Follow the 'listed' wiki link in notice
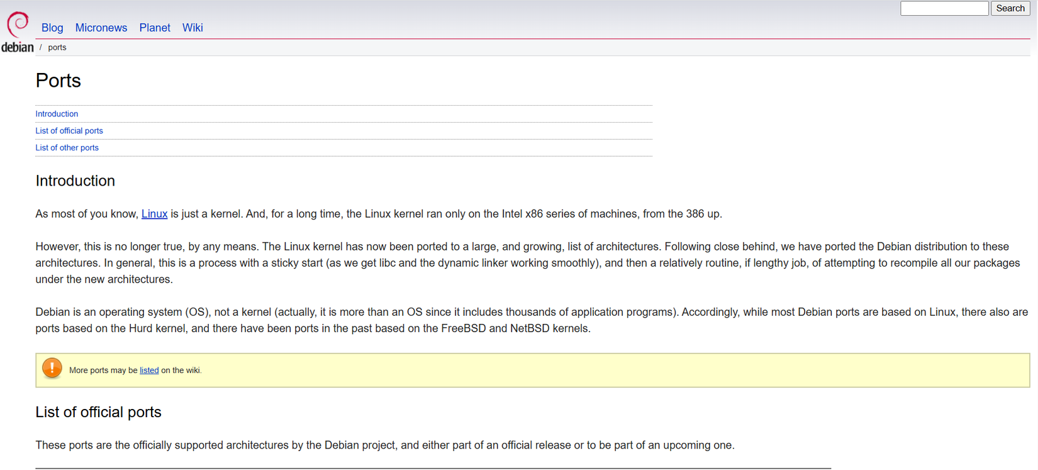 [149, 371]
